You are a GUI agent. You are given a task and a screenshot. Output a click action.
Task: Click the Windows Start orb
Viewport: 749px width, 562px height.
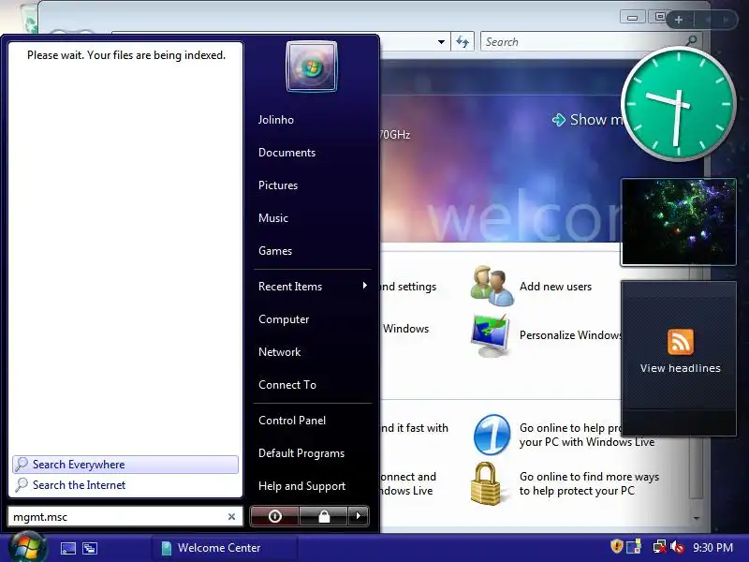pyautogui.click(x=27, y=548)
